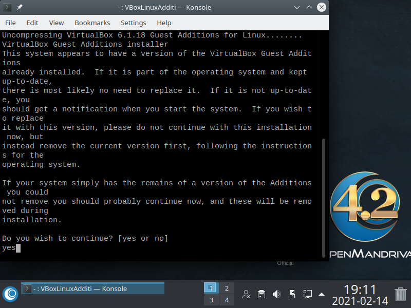Click the Konsole terminal scrollbar handle

point(324,198)
